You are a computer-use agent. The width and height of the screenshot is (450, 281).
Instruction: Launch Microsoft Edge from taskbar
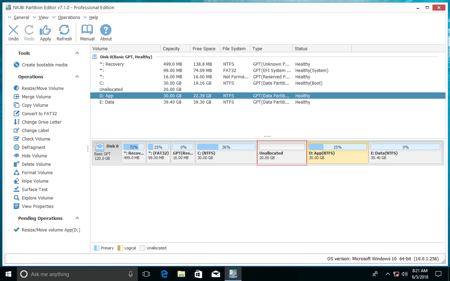click(164, 274)
